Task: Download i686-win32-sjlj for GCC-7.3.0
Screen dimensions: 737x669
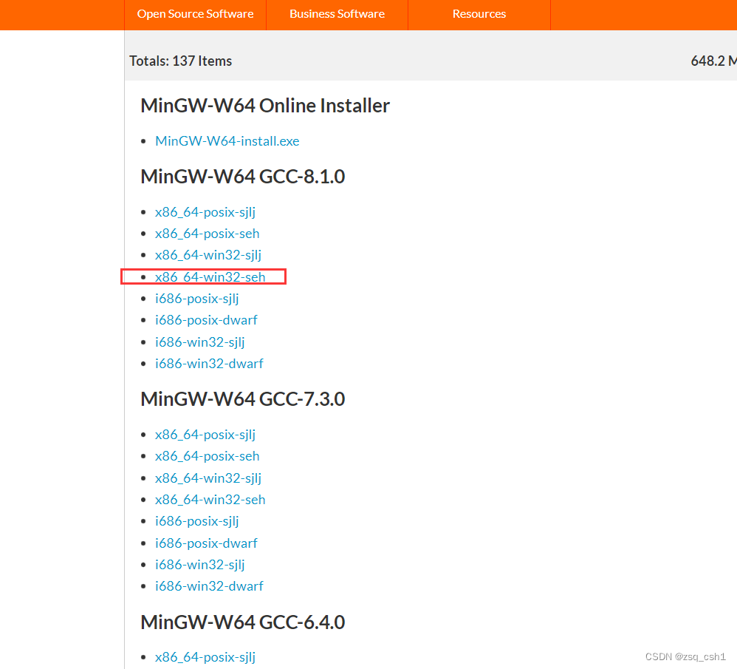Action: pos(199,564)
